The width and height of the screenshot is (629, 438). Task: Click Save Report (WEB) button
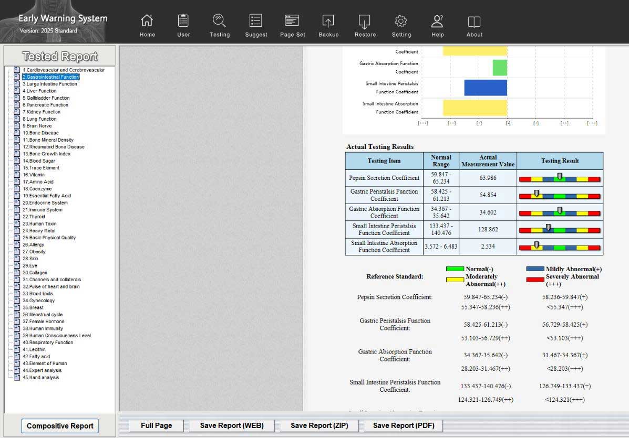232,425
